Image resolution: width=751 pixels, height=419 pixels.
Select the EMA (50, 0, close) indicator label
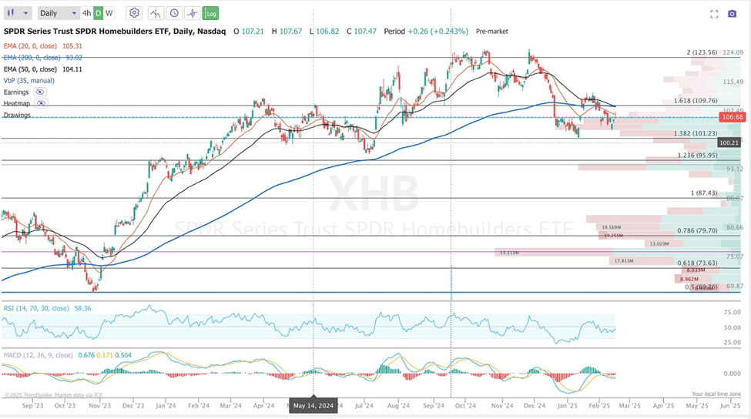pyautogui.click(x=30, y=69)
